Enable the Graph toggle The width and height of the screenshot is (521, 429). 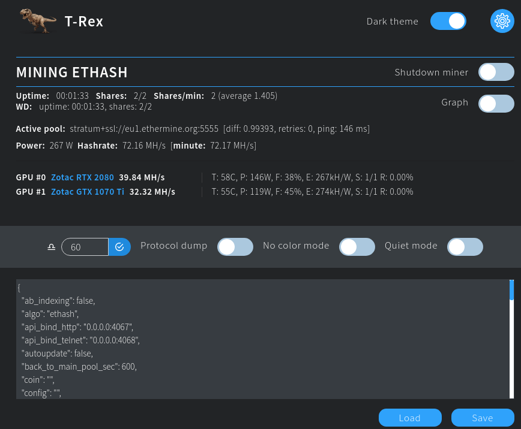(496, 103)
